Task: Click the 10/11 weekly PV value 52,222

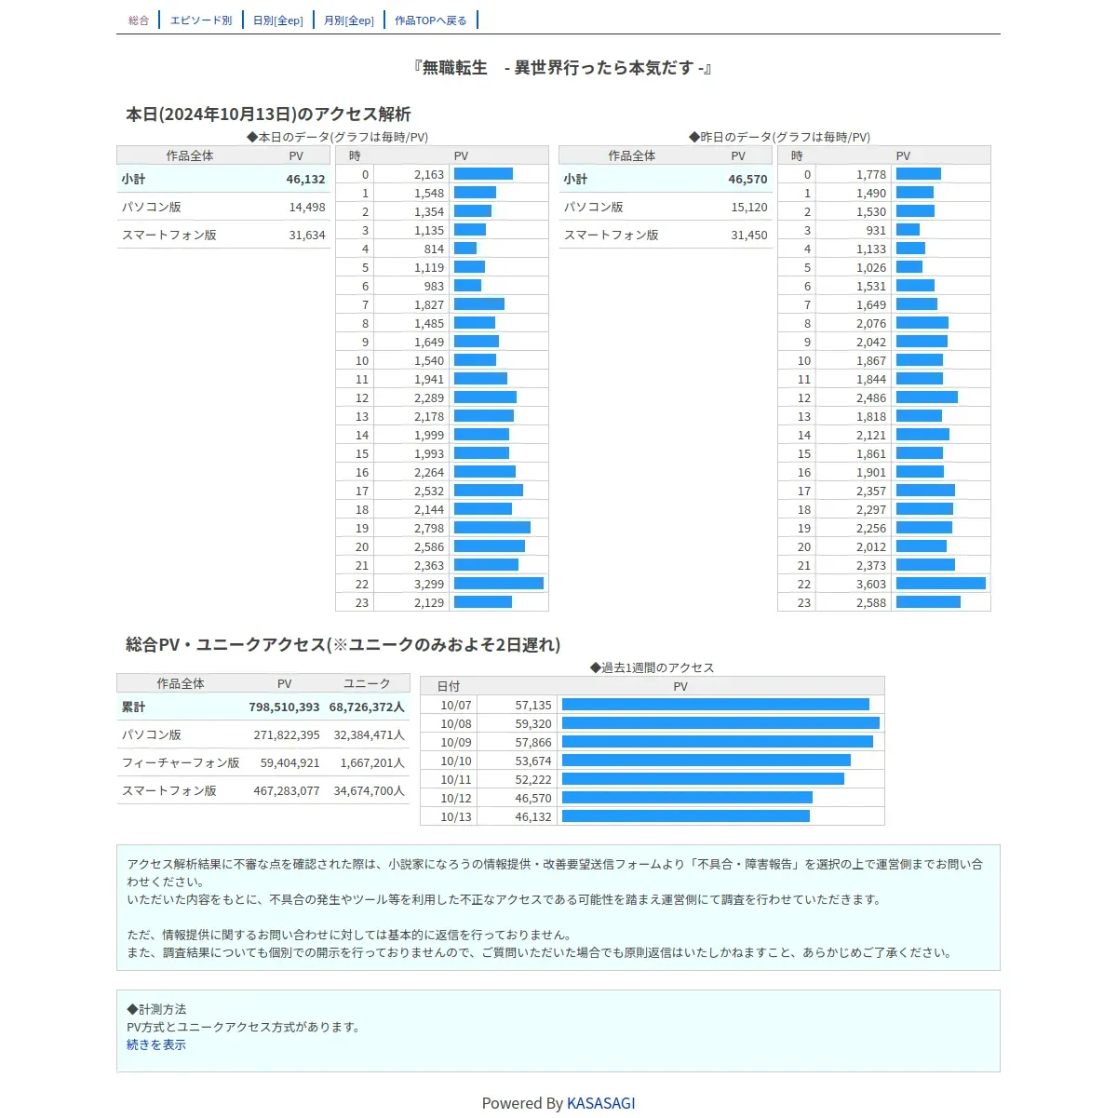Action: click(533, 780)
